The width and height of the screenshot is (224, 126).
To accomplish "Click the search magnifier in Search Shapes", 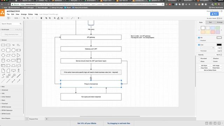I will [x=21, y=24].
